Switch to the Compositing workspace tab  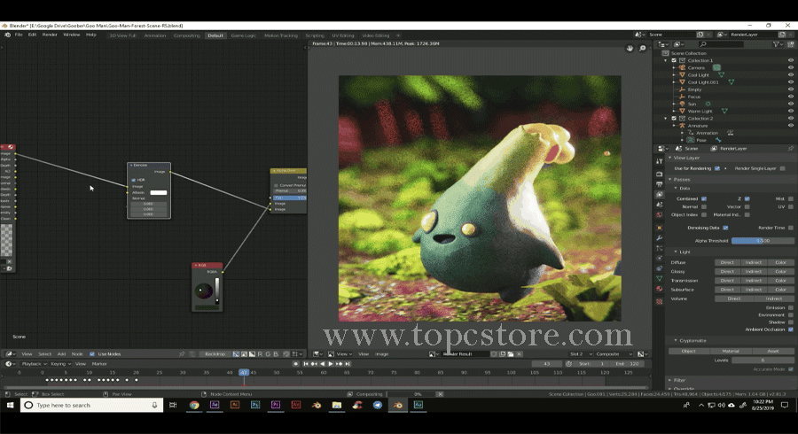click(x=186, y=35)
